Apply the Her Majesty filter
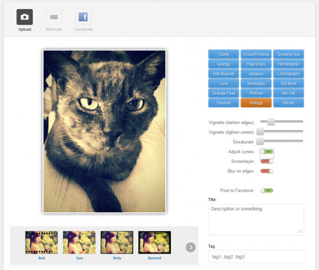The width and height of the screenshot is (319, 270). tap(223, 74)
